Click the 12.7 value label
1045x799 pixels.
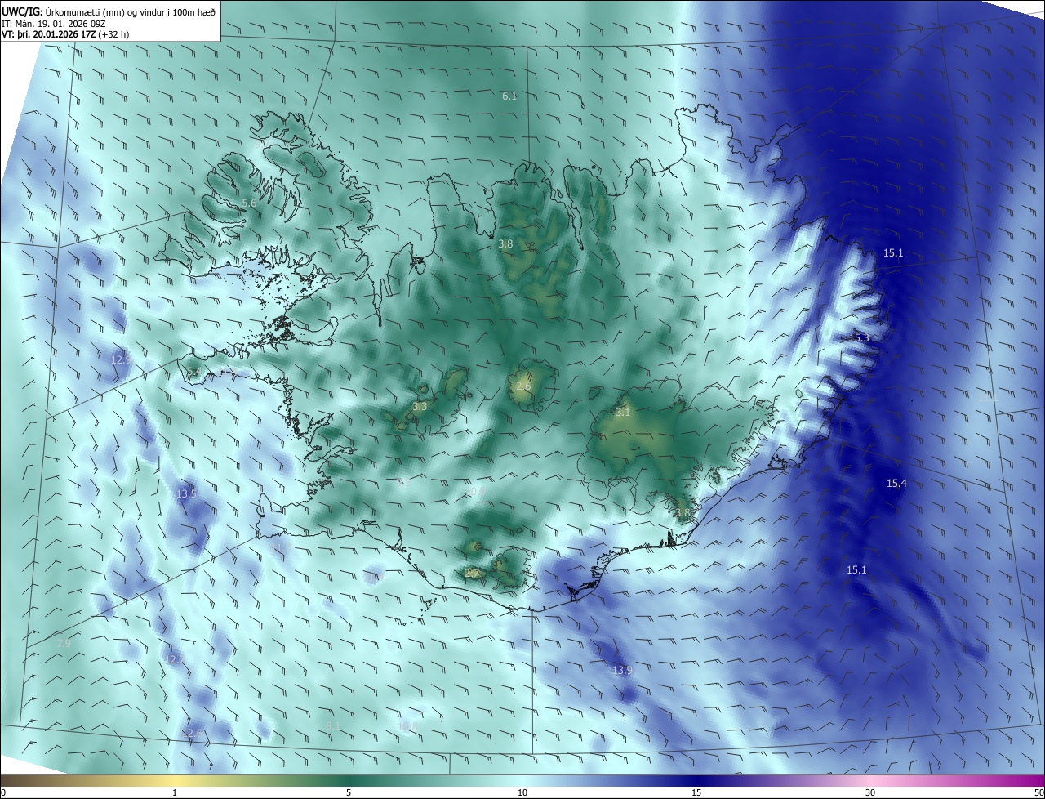[x=175, y=659]
